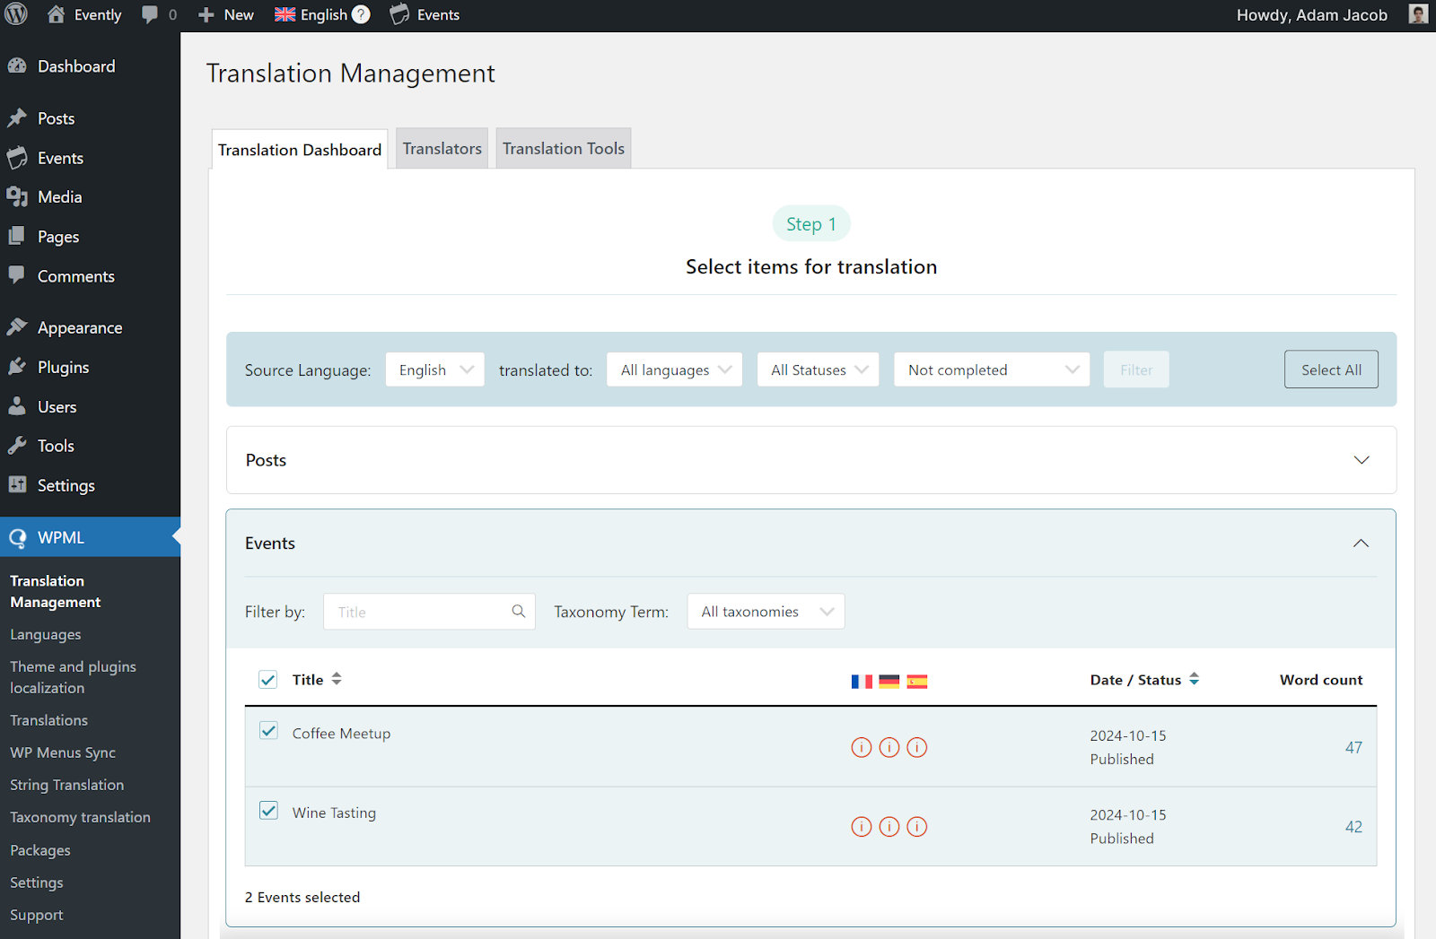Viewport: 1436px width, 939px height.
Task: Open the translation status info icon for Coffee Meetup
Action: (862, 747)
